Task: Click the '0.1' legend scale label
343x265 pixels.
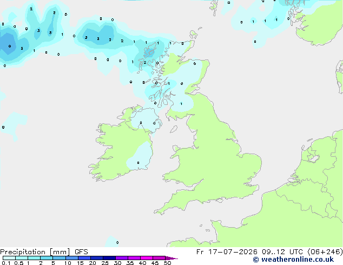Action: pos(6,263)
